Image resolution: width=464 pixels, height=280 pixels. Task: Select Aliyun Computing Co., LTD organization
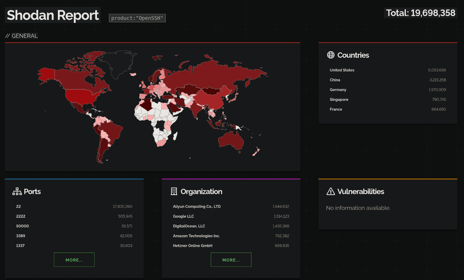[196, 207]
